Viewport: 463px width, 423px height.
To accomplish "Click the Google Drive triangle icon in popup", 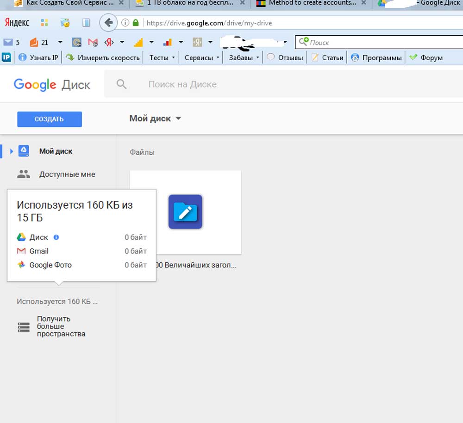I will 21,237.
